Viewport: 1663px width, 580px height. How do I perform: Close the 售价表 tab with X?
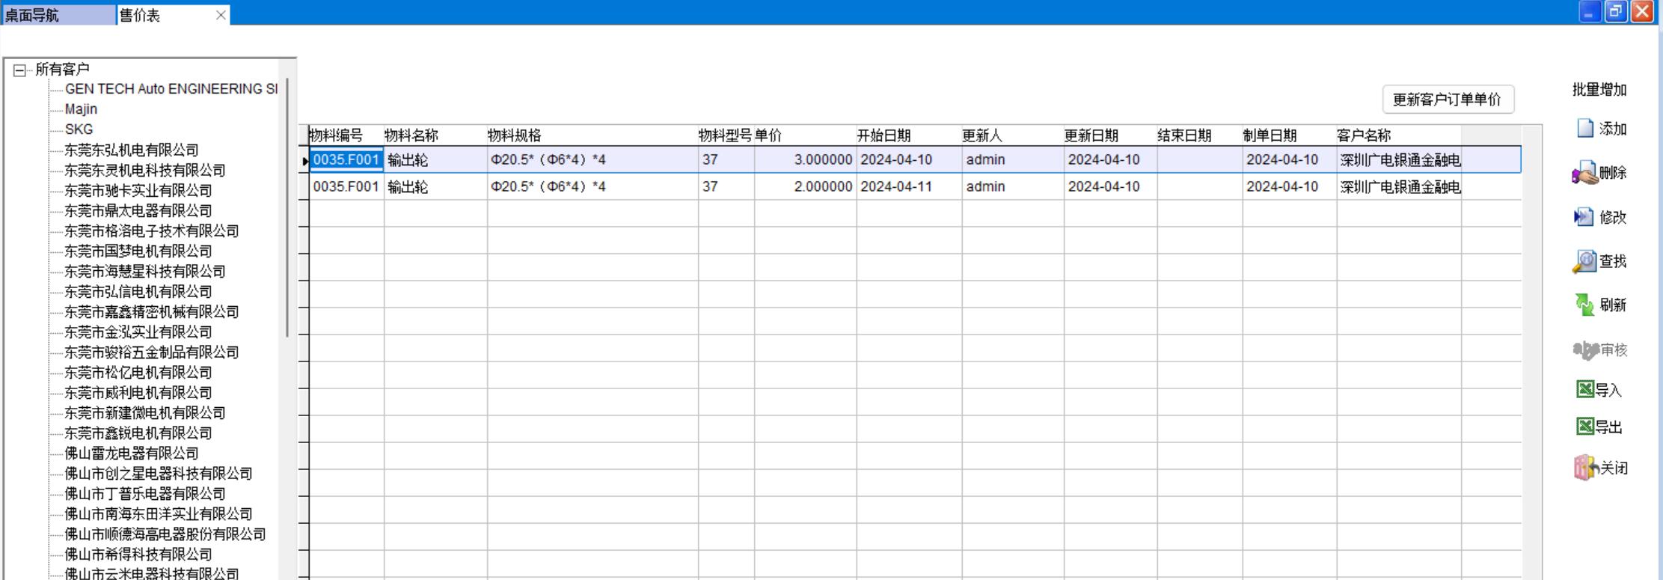[x=221, y=15]
